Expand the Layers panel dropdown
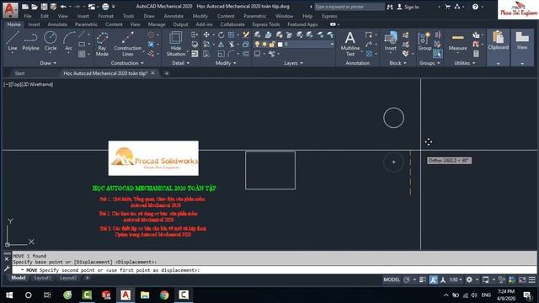The width and height of the screenshot is (539, 303). tap(293, 63)
